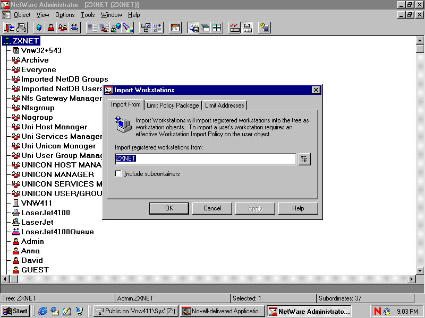Viewport: 425px width, 318px height.
Task: Close the Import Workstations dialog
Action: tap(316, 90)
